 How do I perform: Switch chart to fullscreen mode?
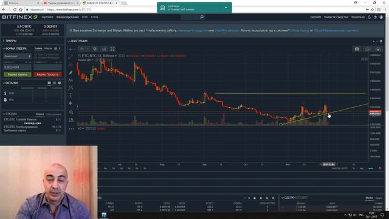point(112,49)
